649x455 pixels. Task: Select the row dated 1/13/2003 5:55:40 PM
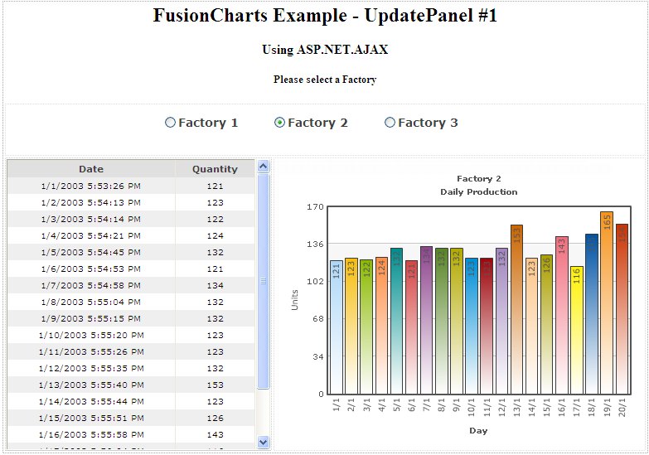point(91,385)
